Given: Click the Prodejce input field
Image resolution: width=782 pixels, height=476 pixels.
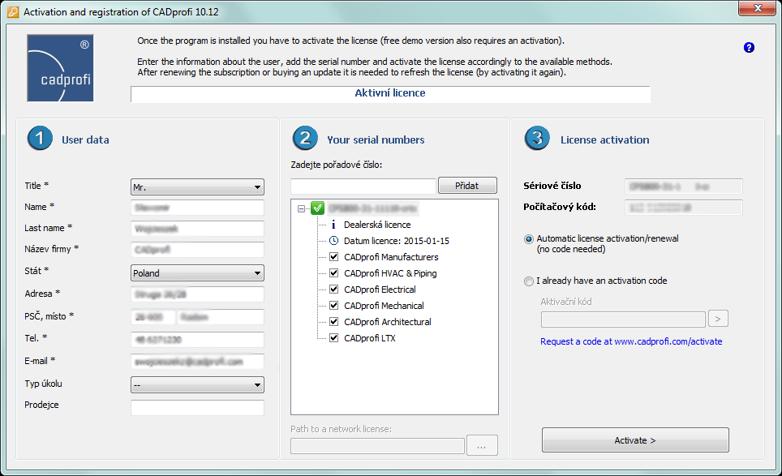Looking at the screenshot, I should click(197, 407).
